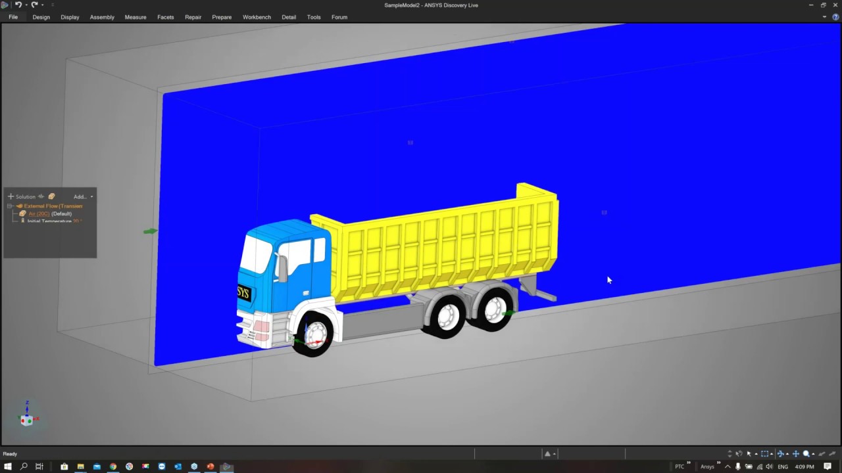Click the Solution label in the panel
This screenshot has width=842, height=473.
coord(26,196)
